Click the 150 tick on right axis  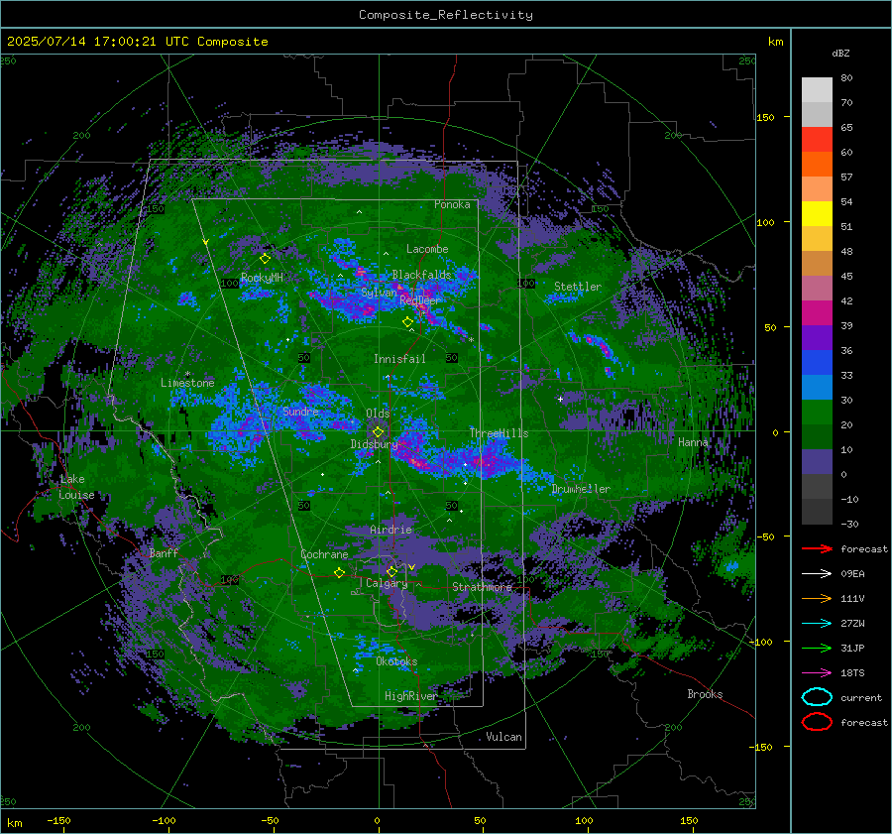(766, 117)
